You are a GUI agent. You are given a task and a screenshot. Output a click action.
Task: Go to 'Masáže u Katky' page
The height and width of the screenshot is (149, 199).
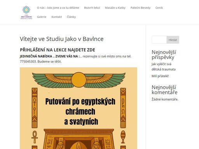click(115, 8)
